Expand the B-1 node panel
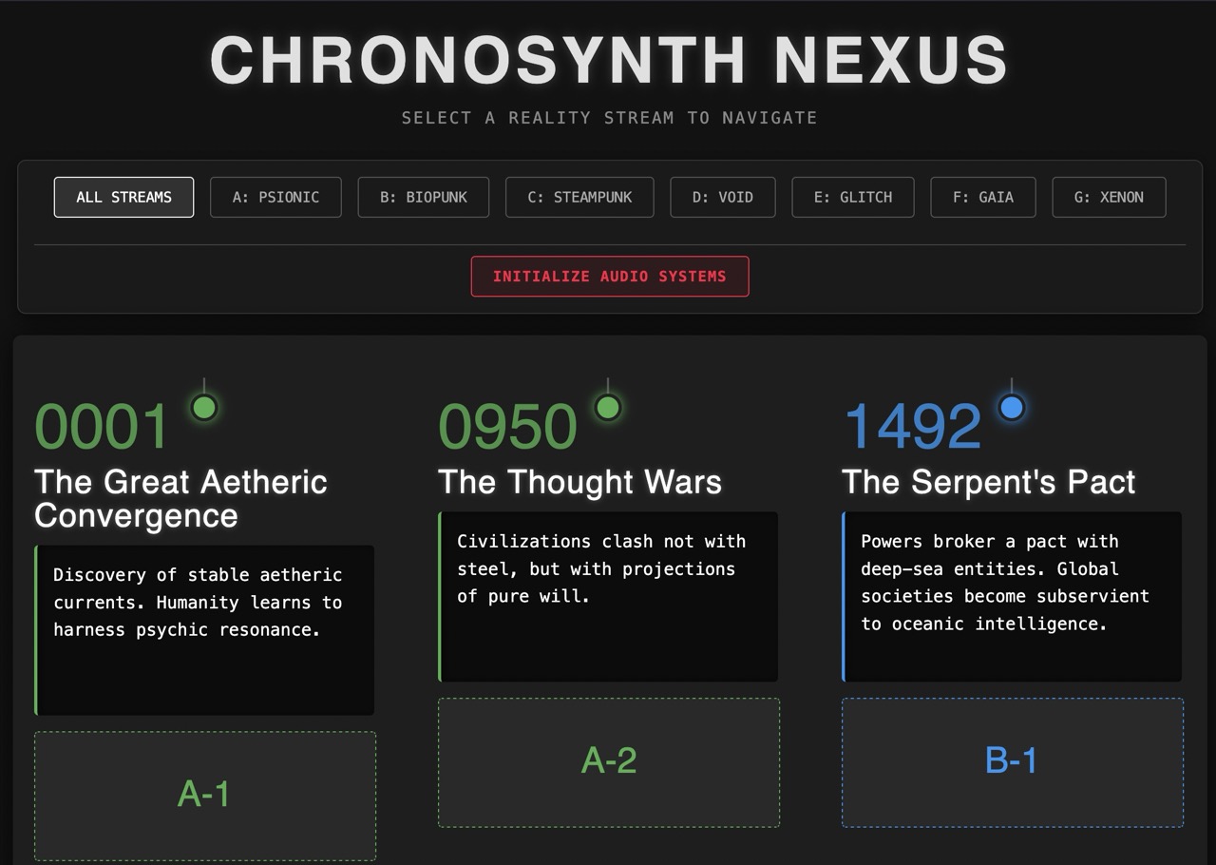 point(1012,762)
